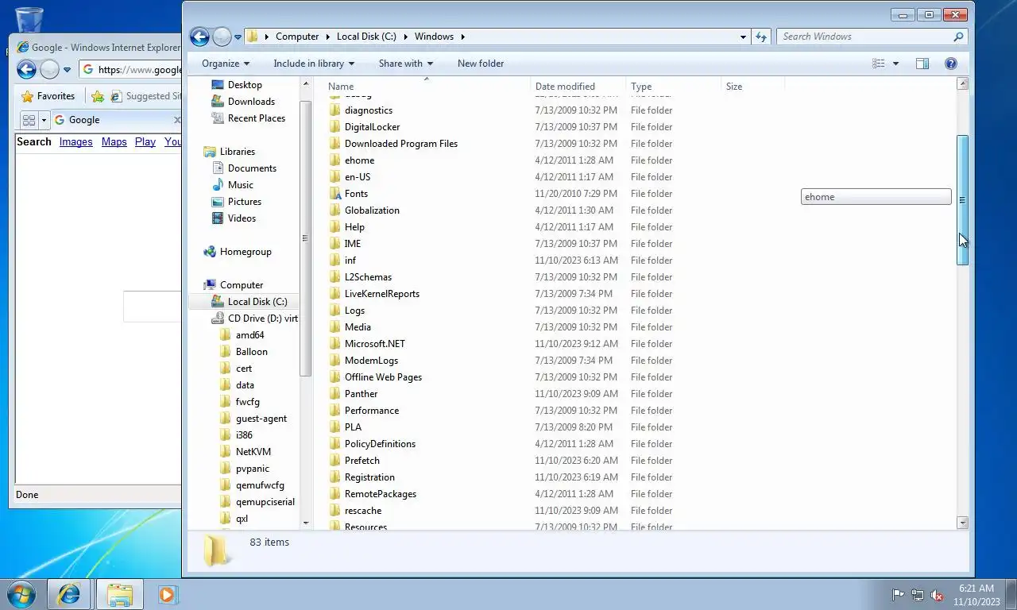Open the Share with dropdown
1017x610 pixels.
(x=406, y=64)
